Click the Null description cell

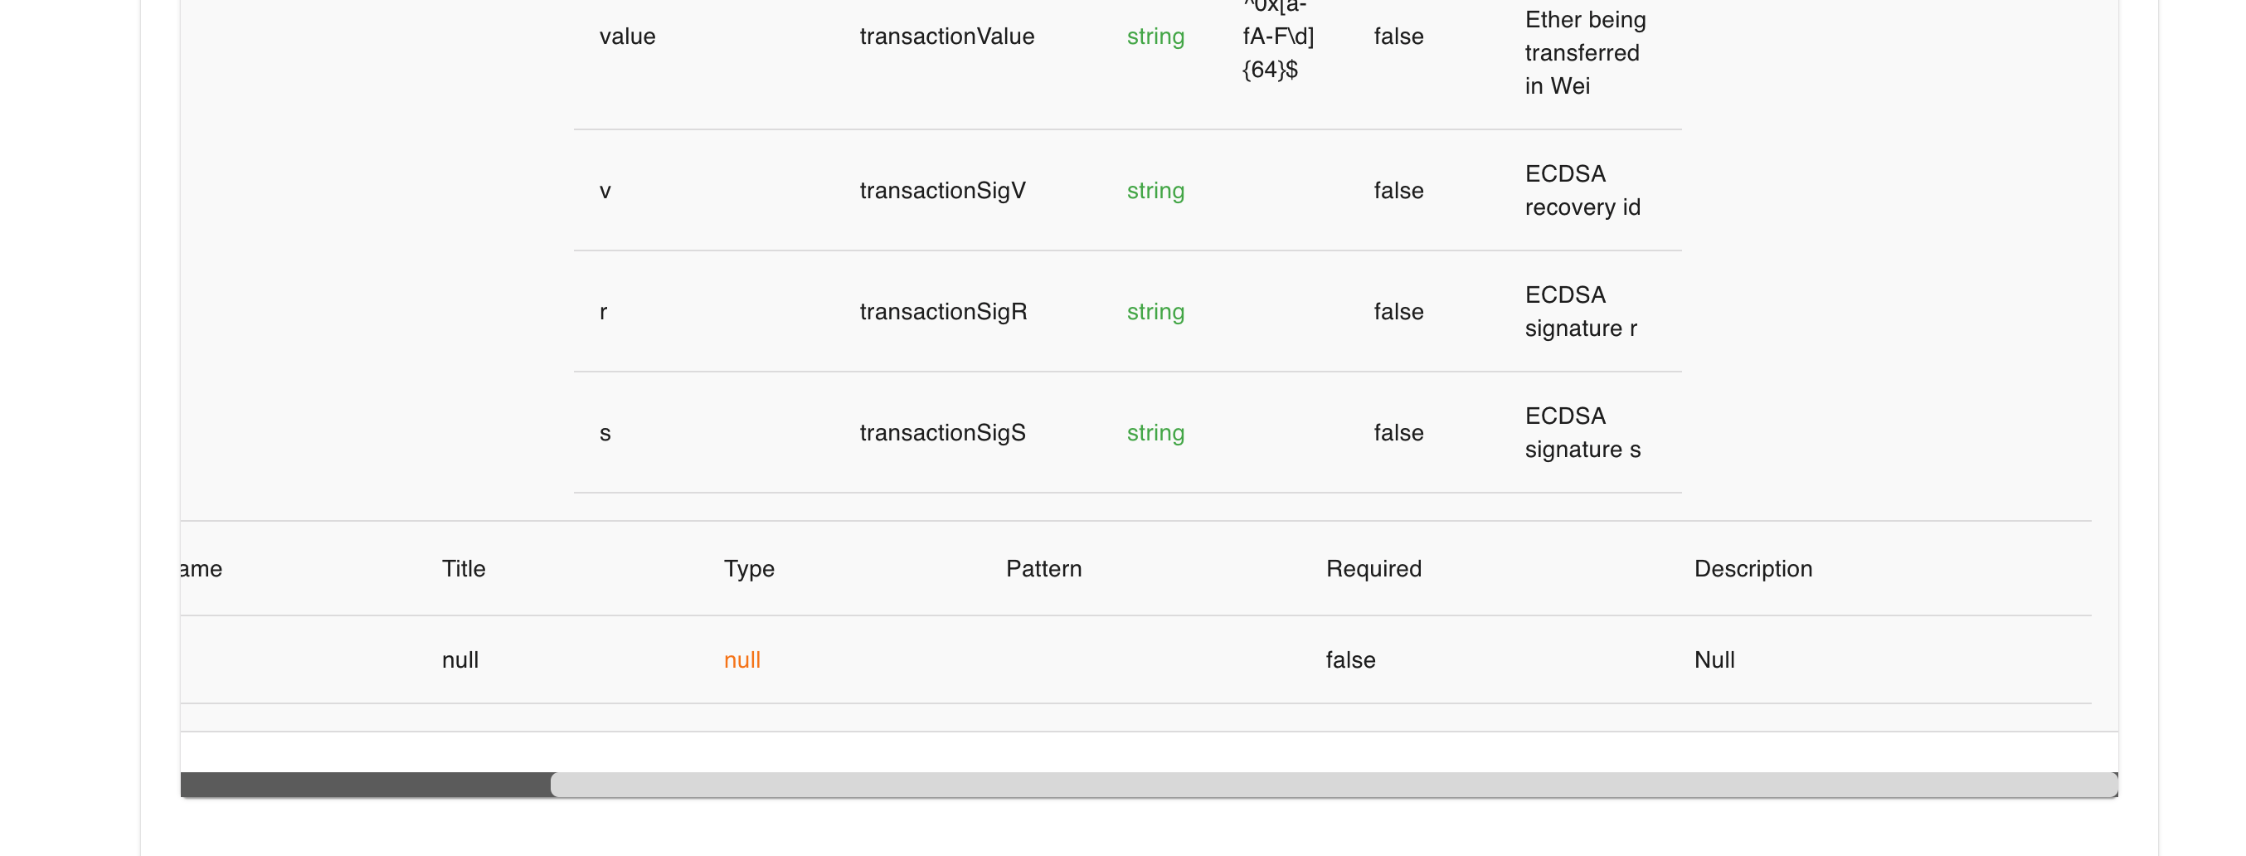[x=1714, y=661]
